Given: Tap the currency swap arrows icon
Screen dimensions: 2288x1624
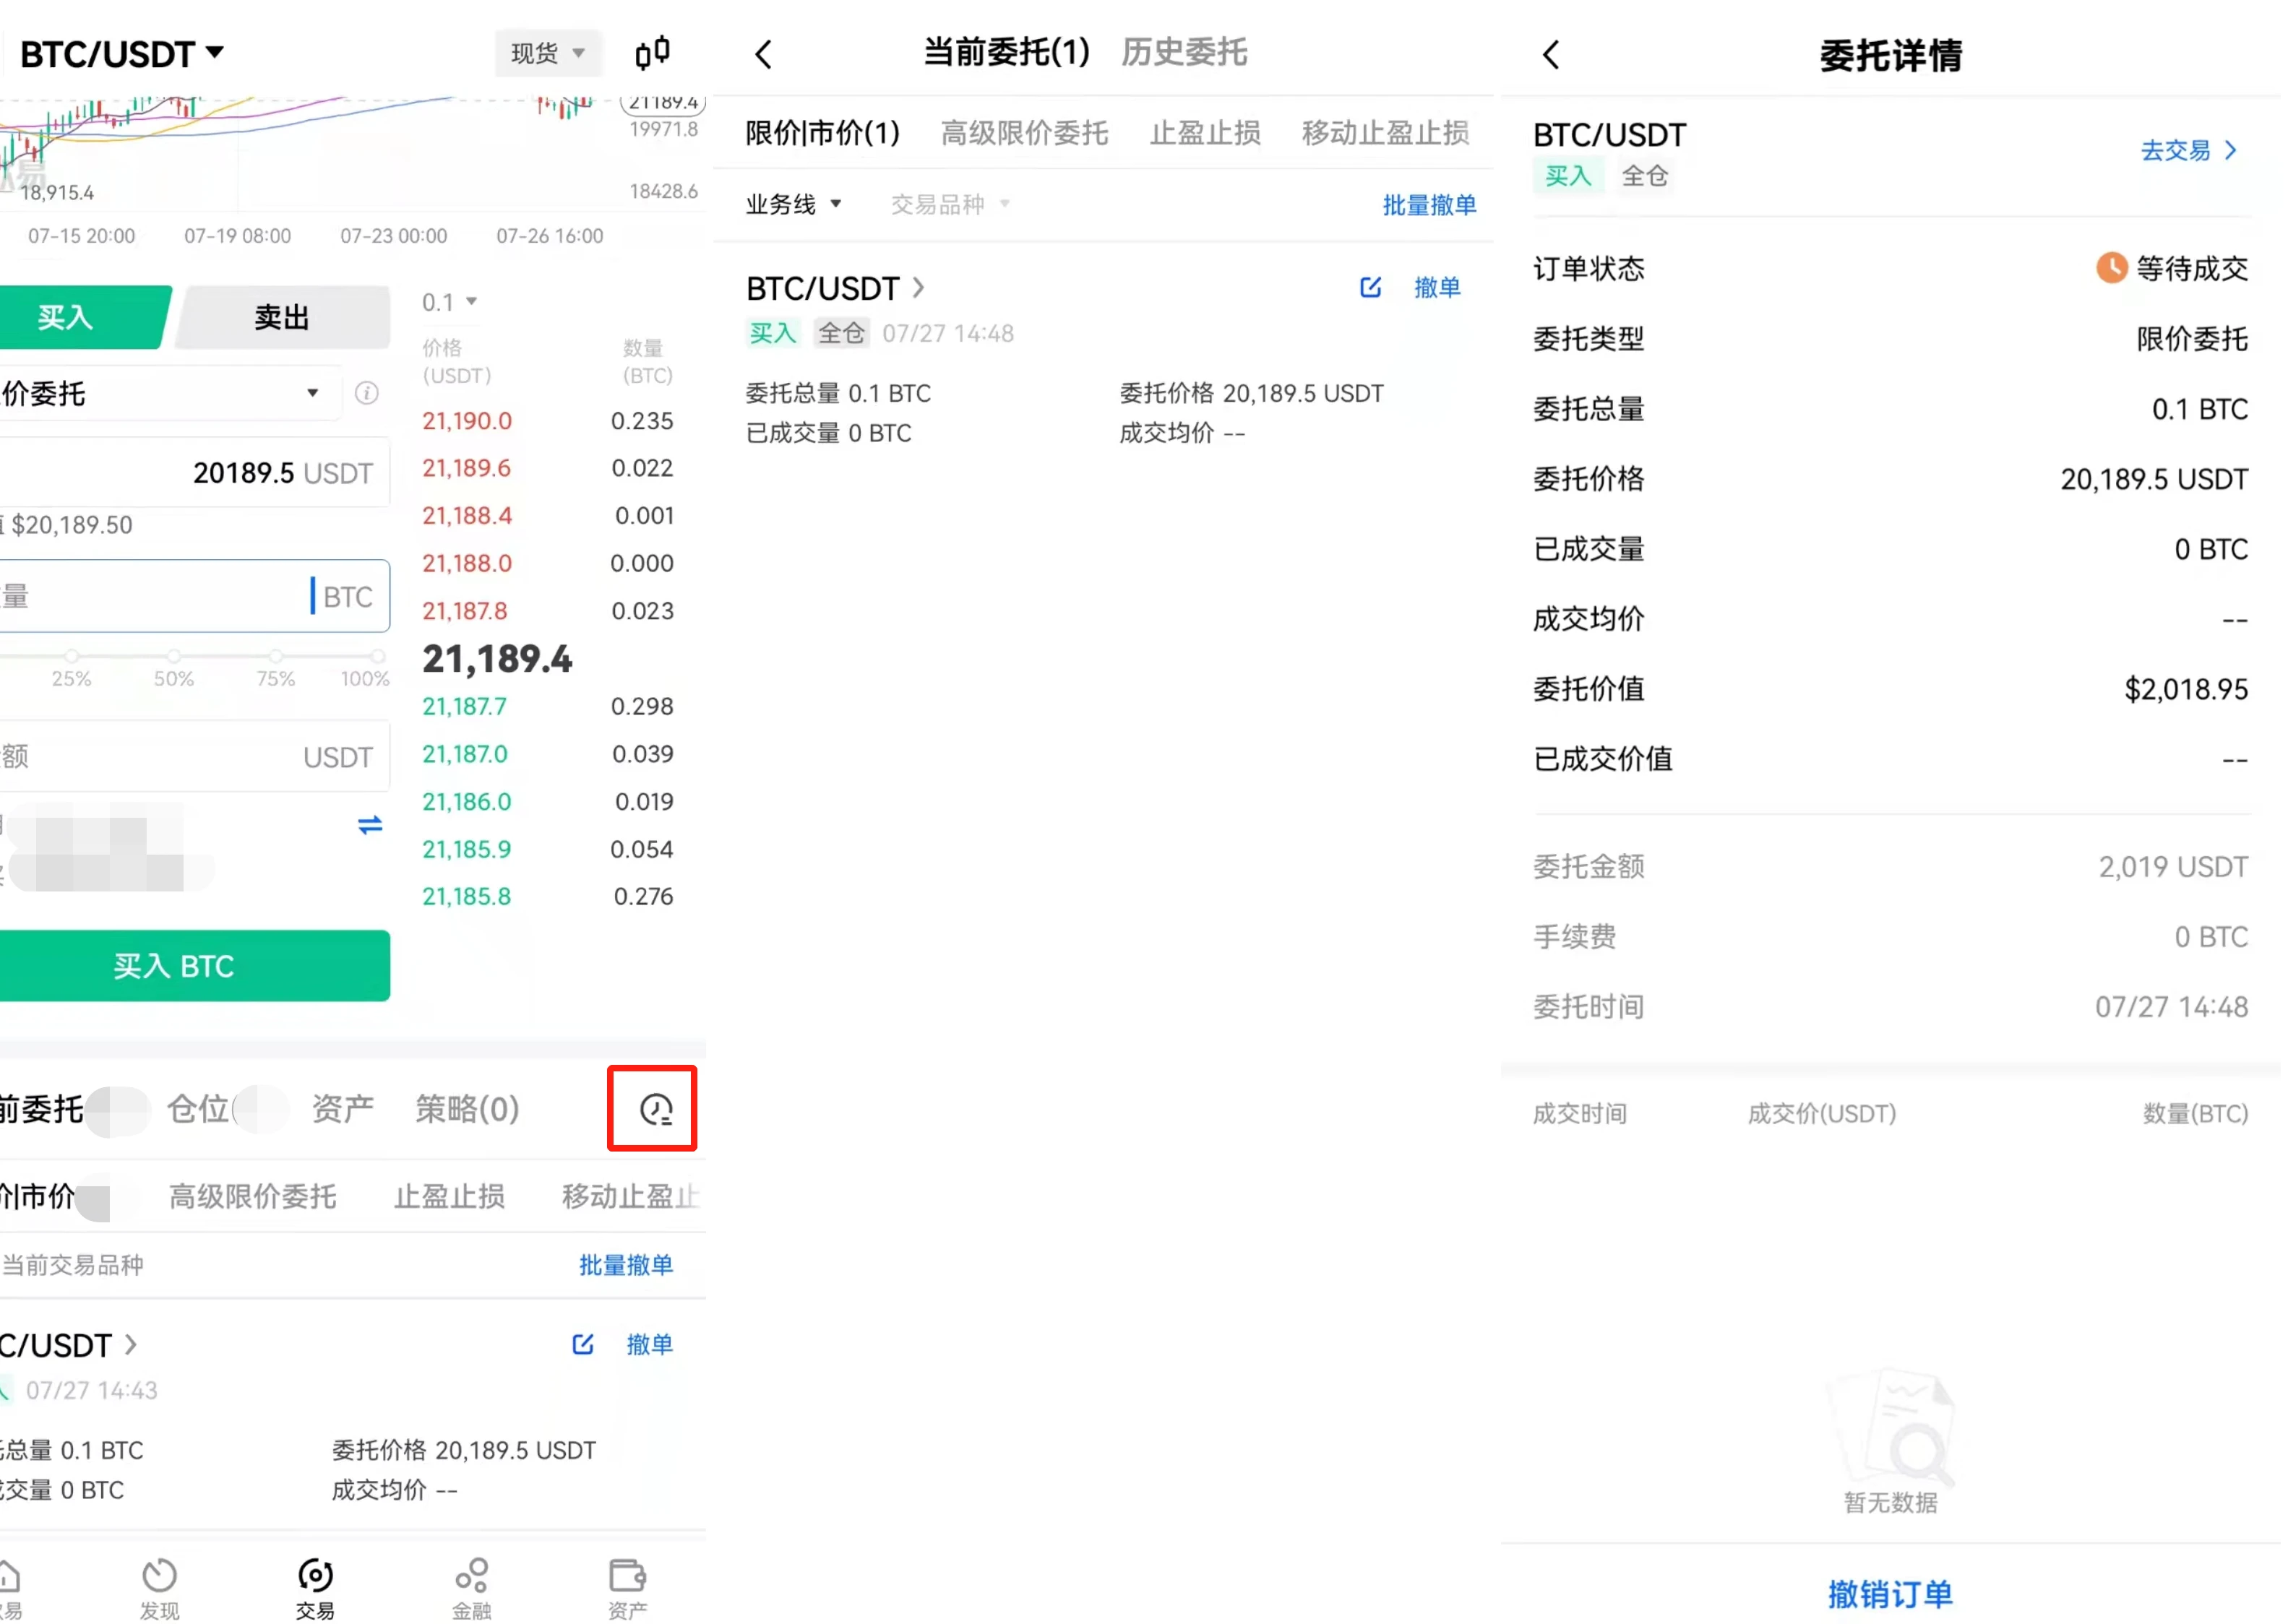Looking at the screenshot, I should (x=369, y=825).
